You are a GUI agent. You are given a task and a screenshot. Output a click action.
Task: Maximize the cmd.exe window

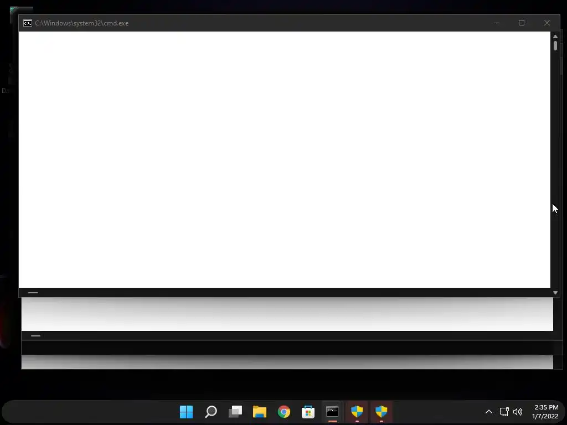(522, 23)
